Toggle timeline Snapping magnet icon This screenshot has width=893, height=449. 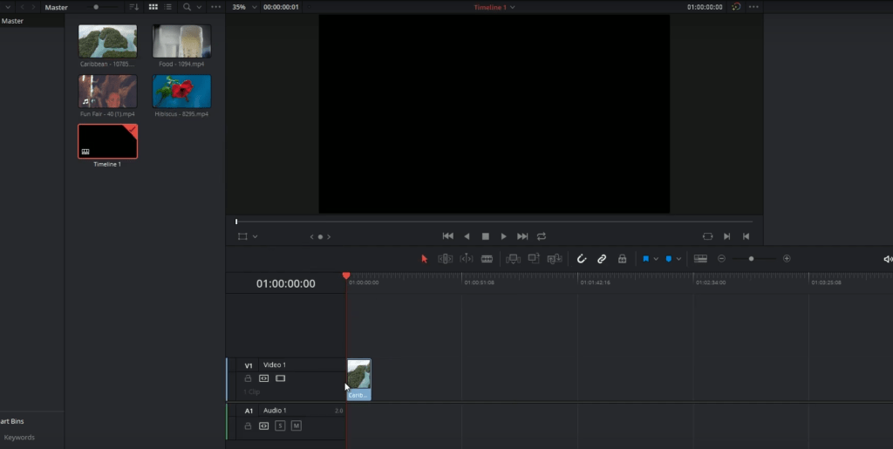[x=582, y=259]
